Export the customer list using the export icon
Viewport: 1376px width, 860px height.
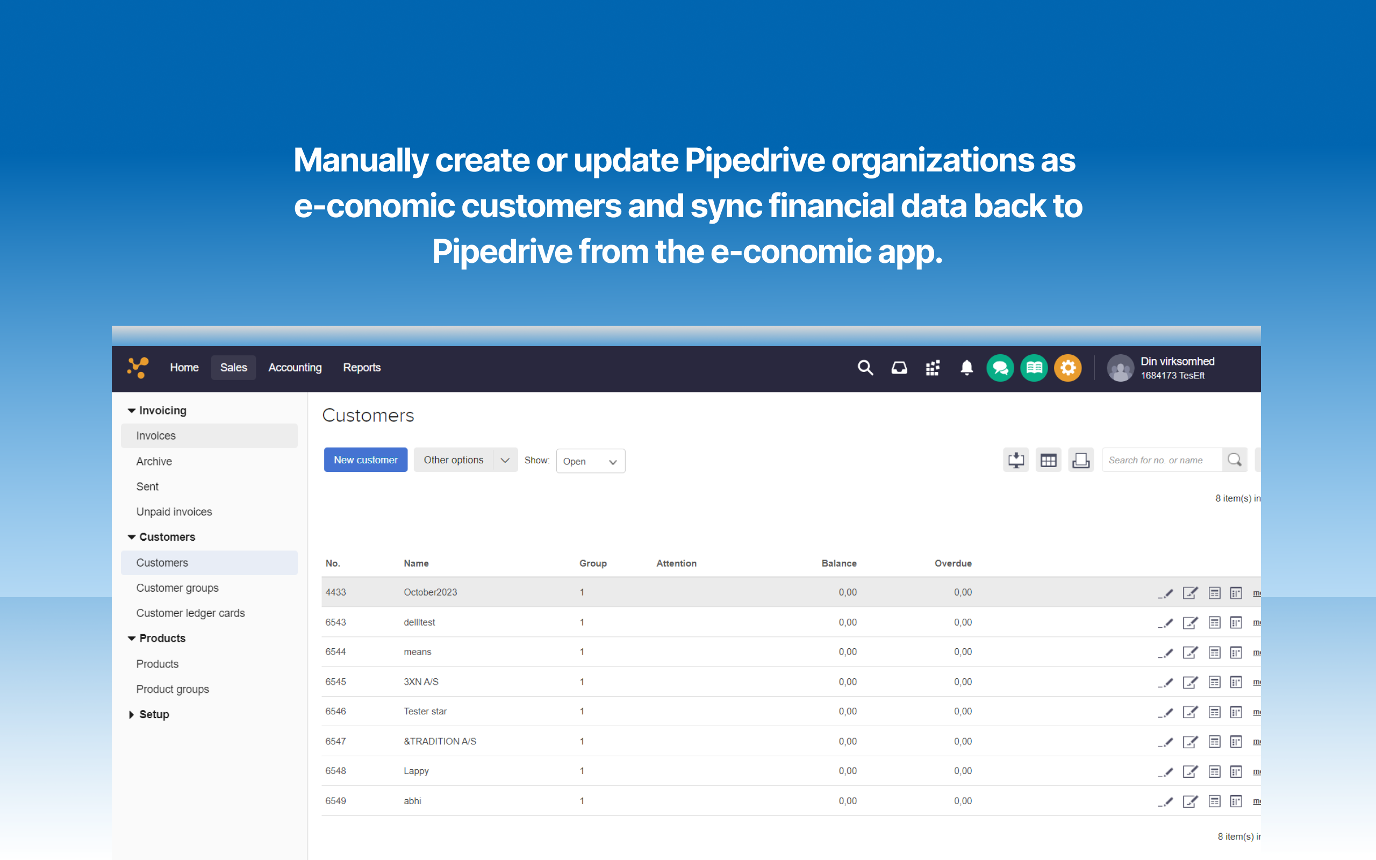coord(1015,460)
